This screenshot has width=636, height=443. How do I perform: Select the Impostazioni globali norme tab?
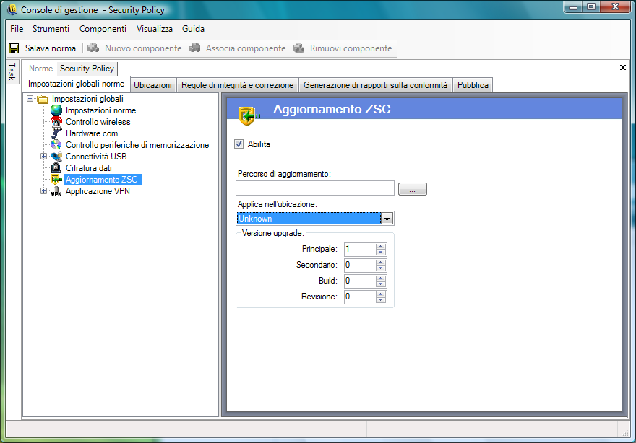pyautogui.click(x=77, y=84)
